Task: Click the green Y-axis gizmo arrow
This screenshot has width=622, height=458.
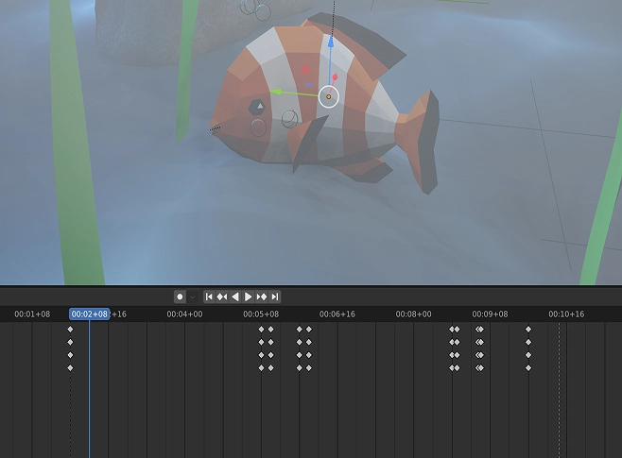Action: (x=276, y=92)
